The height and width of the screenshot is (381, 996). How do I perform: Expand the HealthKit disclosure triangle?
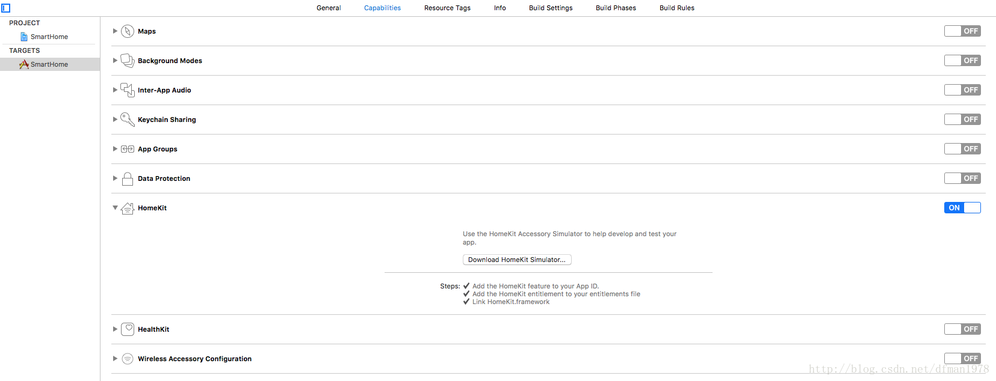[x=115, y=329]
